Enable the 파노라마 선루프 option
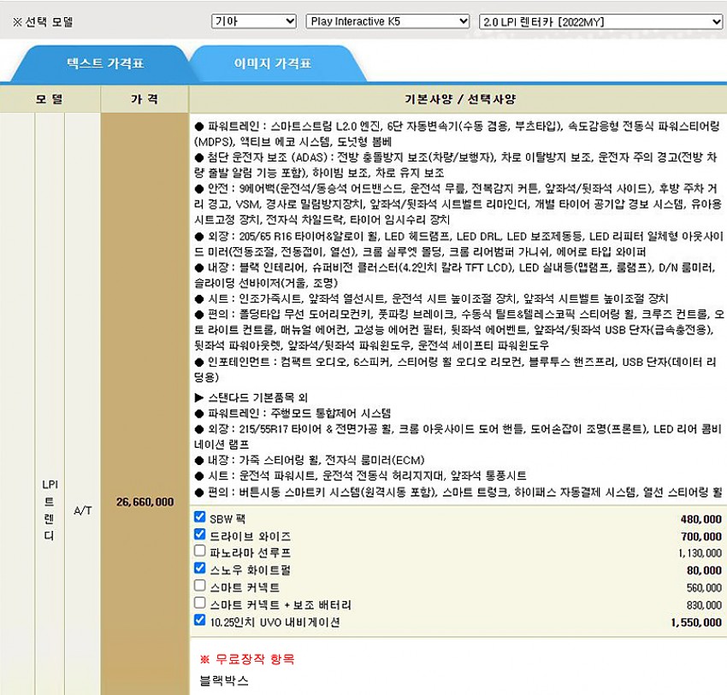This screenshot has height=695, width=727. point(200,552)
